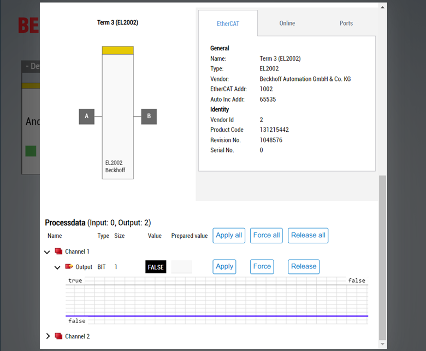Click the Output row label
Screen dimensions: 426x351
[x=84, y=267]
